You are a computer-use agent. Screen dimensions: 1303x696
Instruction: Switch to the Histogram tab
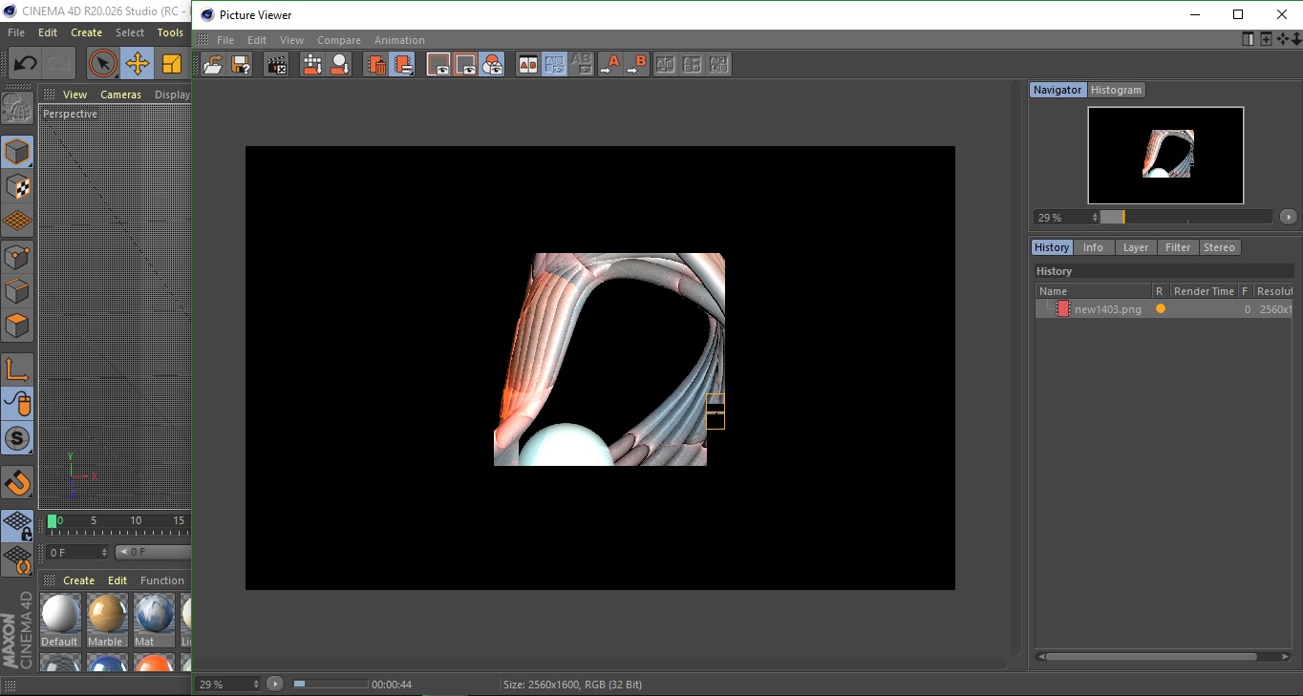(x=1116, y=90)
